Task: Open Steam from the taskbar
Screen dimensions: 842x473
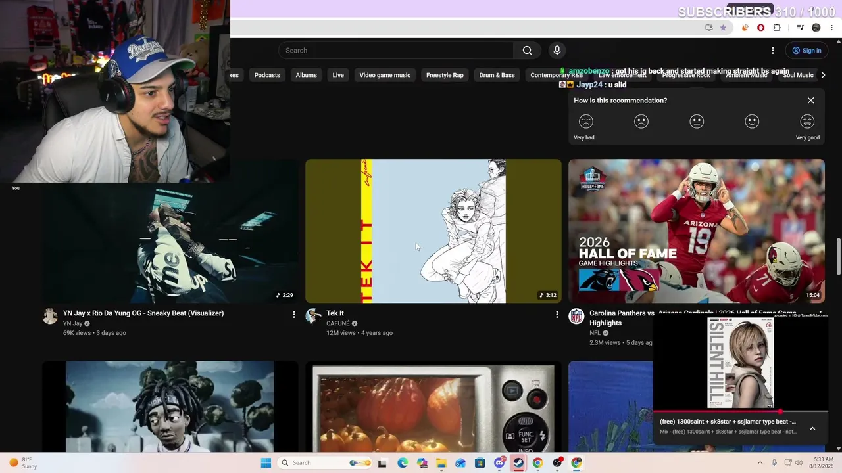Action: click(518, 463)
